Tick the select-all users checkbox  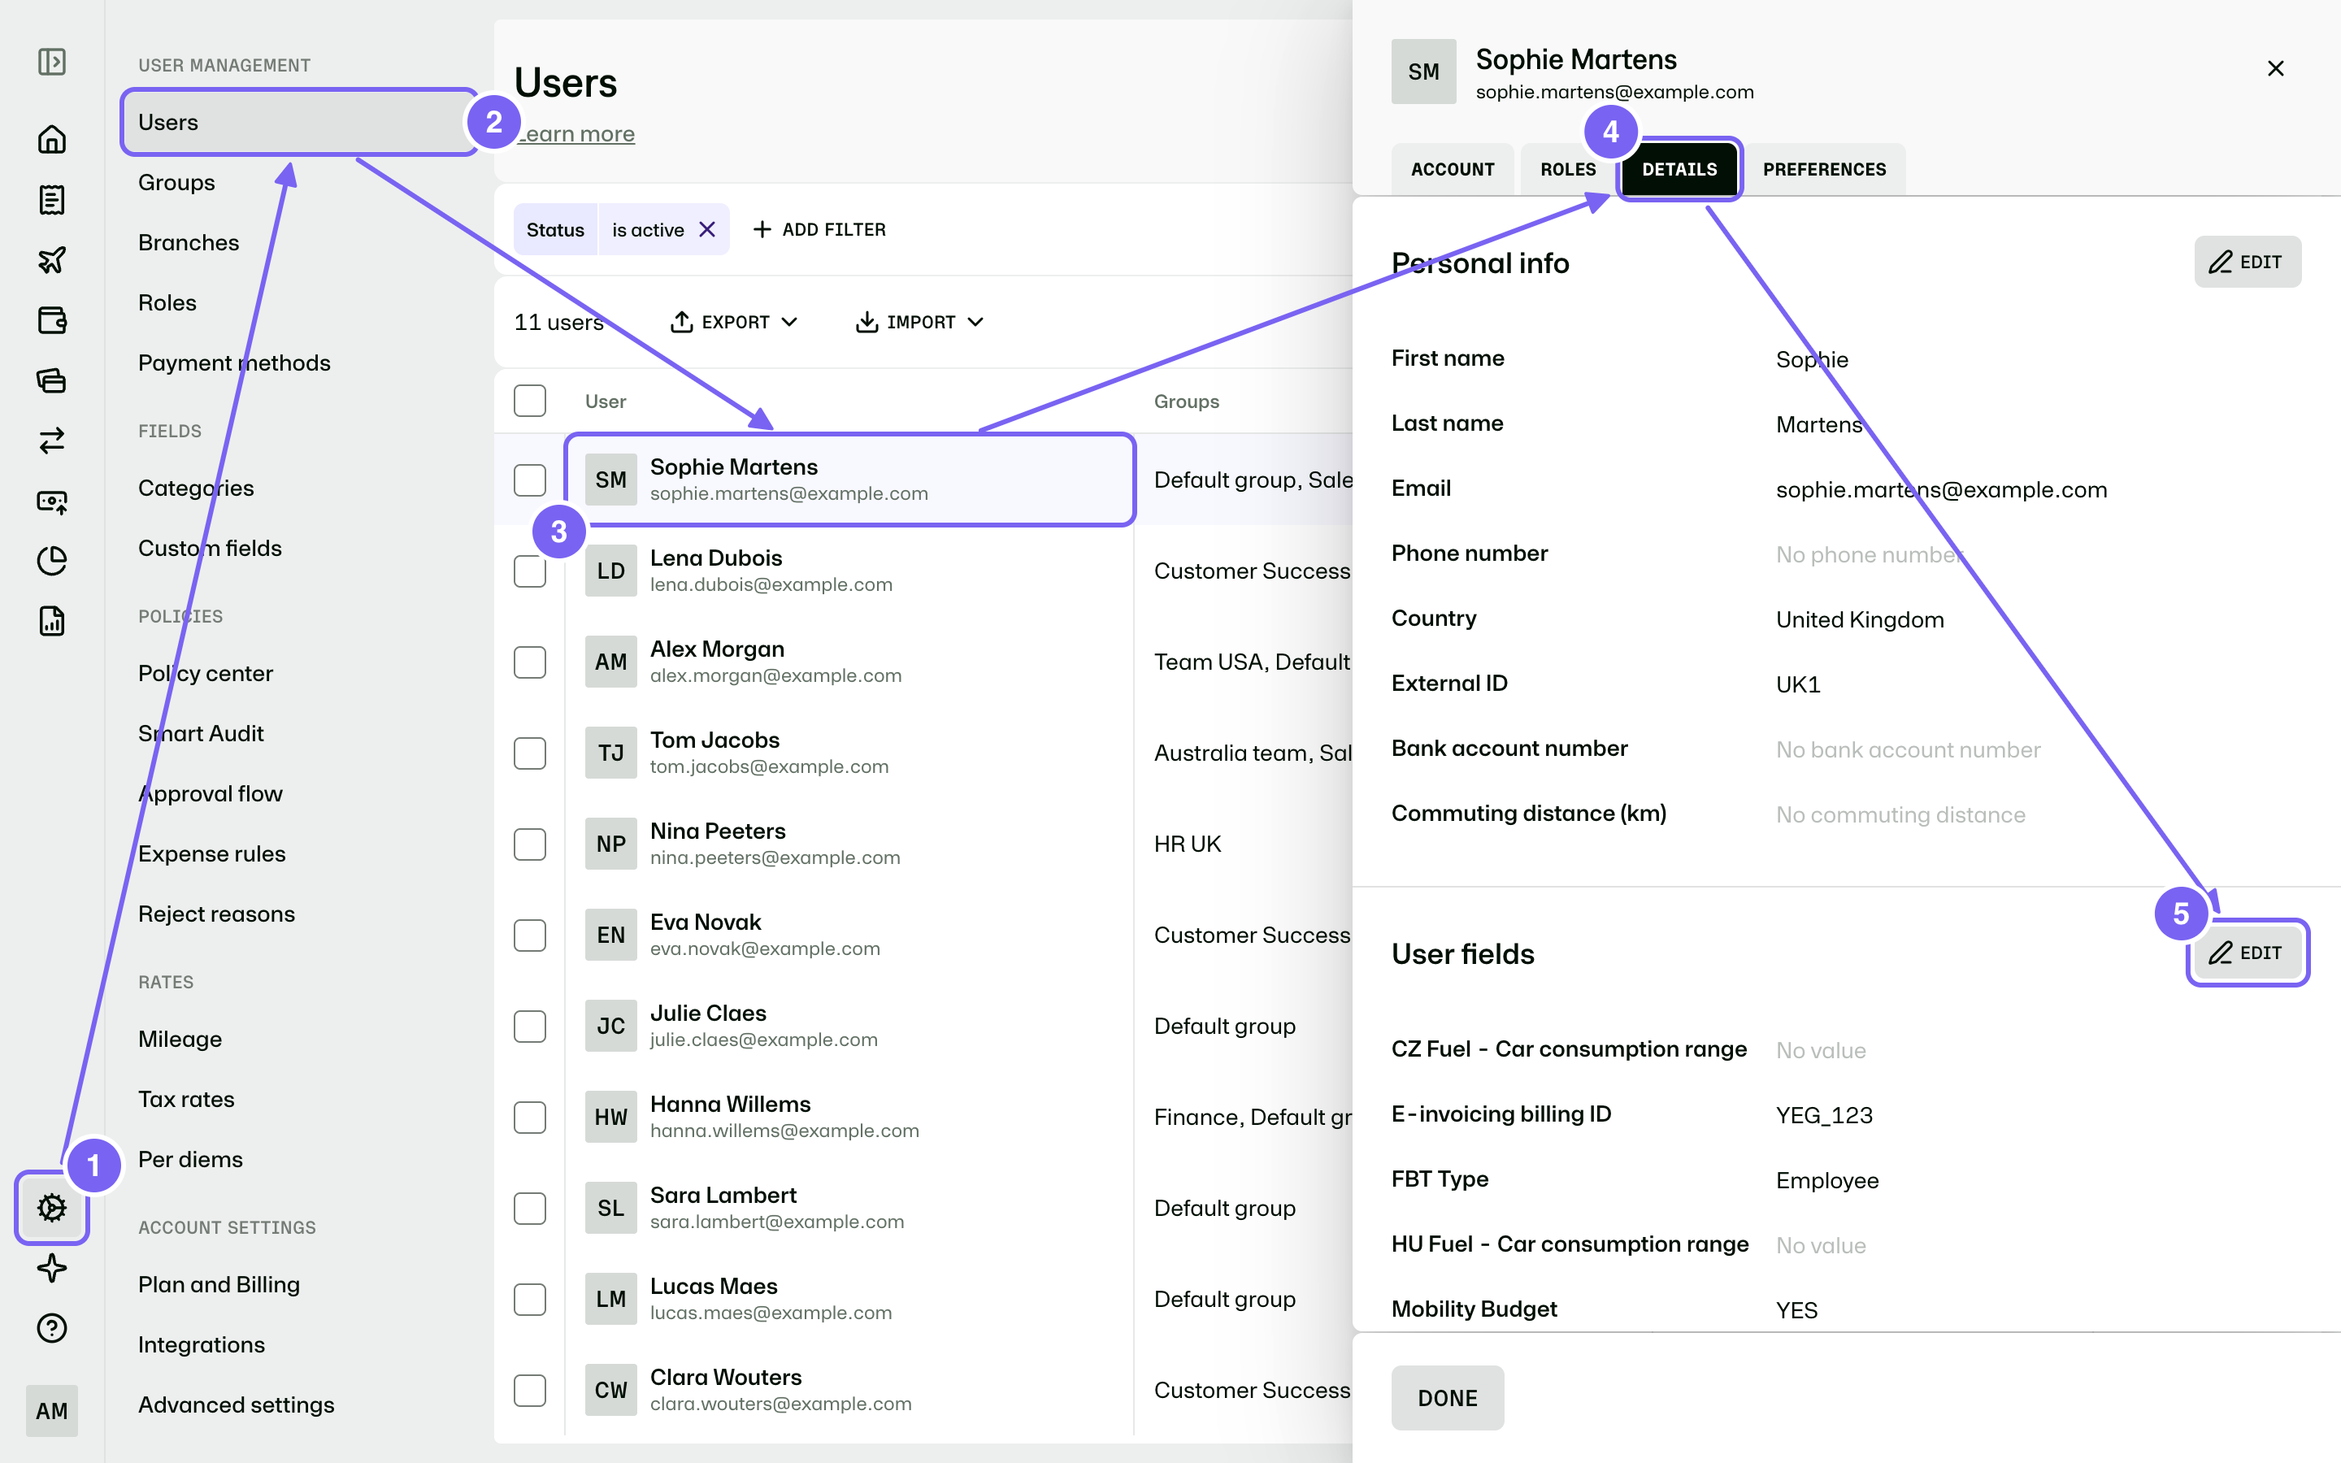click(x=530, y=401)
